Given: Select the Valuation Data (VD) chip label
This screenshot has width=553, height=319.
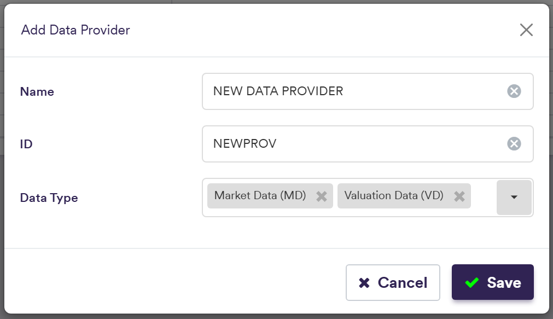Looking at the screenshot, I should (x=394, y=196).
